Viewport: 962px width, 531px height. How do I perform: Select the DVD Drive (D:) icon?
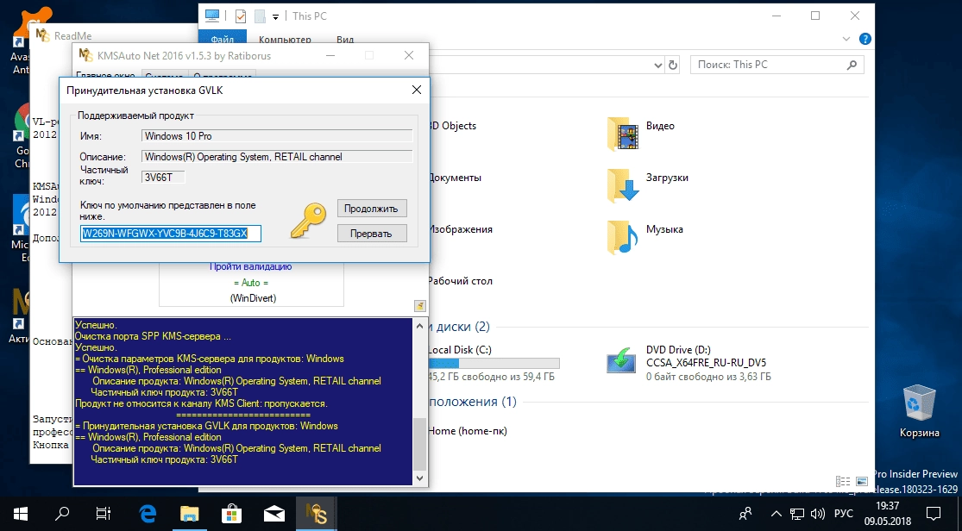(621, 360)
